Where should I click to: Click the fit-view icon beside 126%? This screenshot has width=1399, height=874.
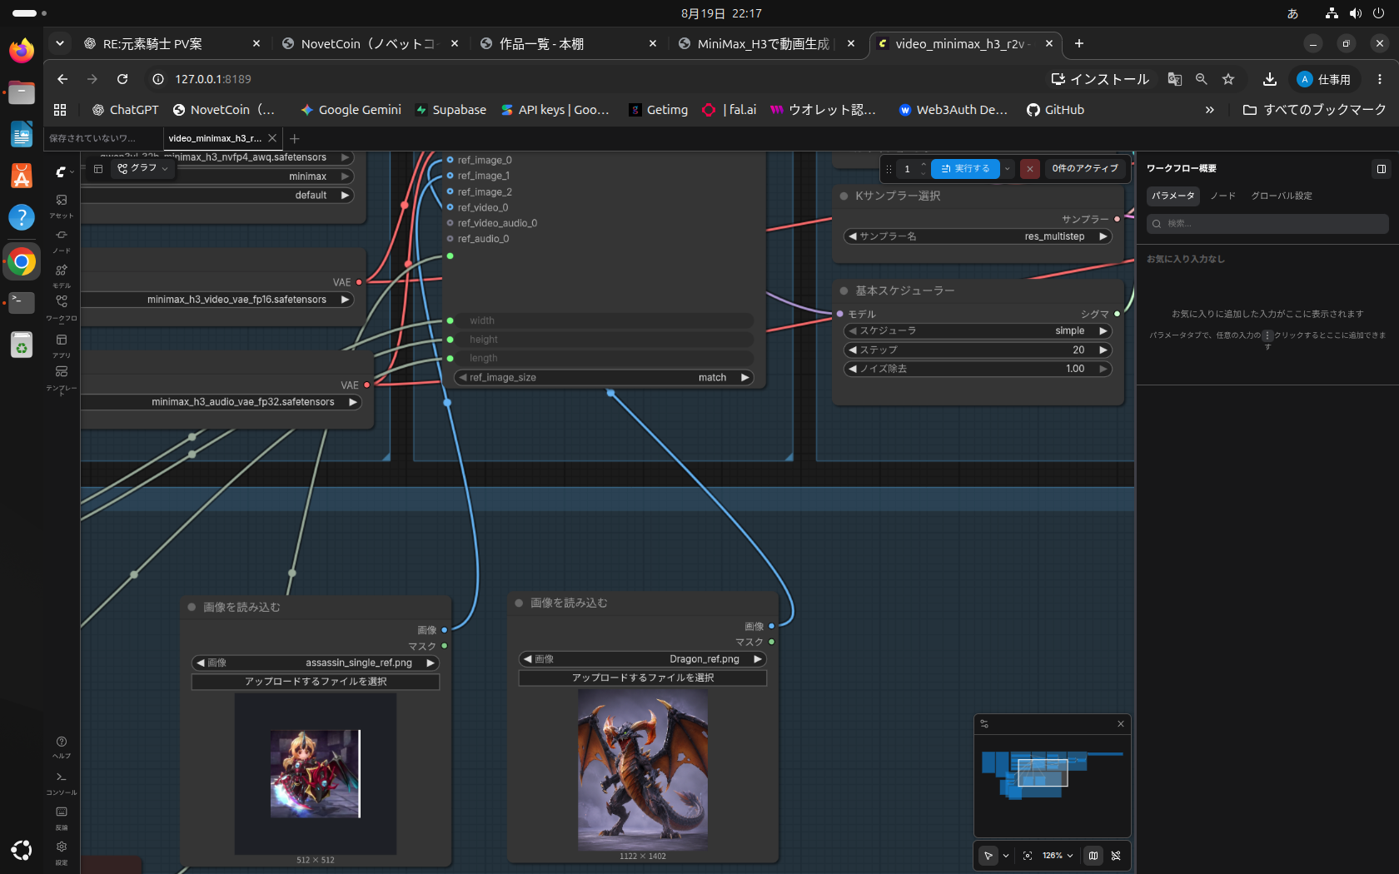click(x=1028, y=856)
